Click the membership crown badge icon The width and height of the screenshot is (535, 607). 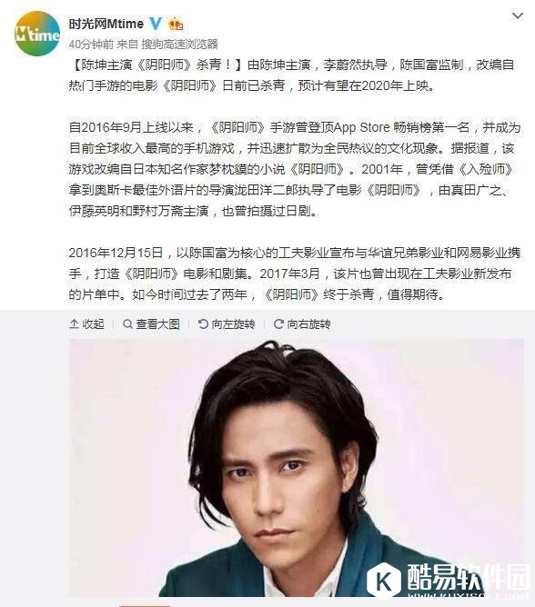176,25
